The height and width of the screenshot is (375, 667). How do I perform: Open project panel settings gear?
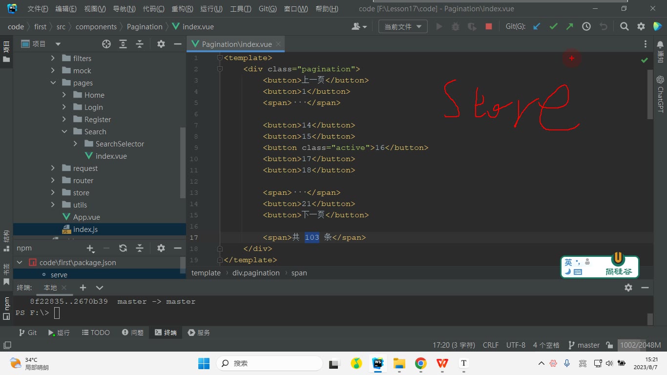(x=161, y=44)
